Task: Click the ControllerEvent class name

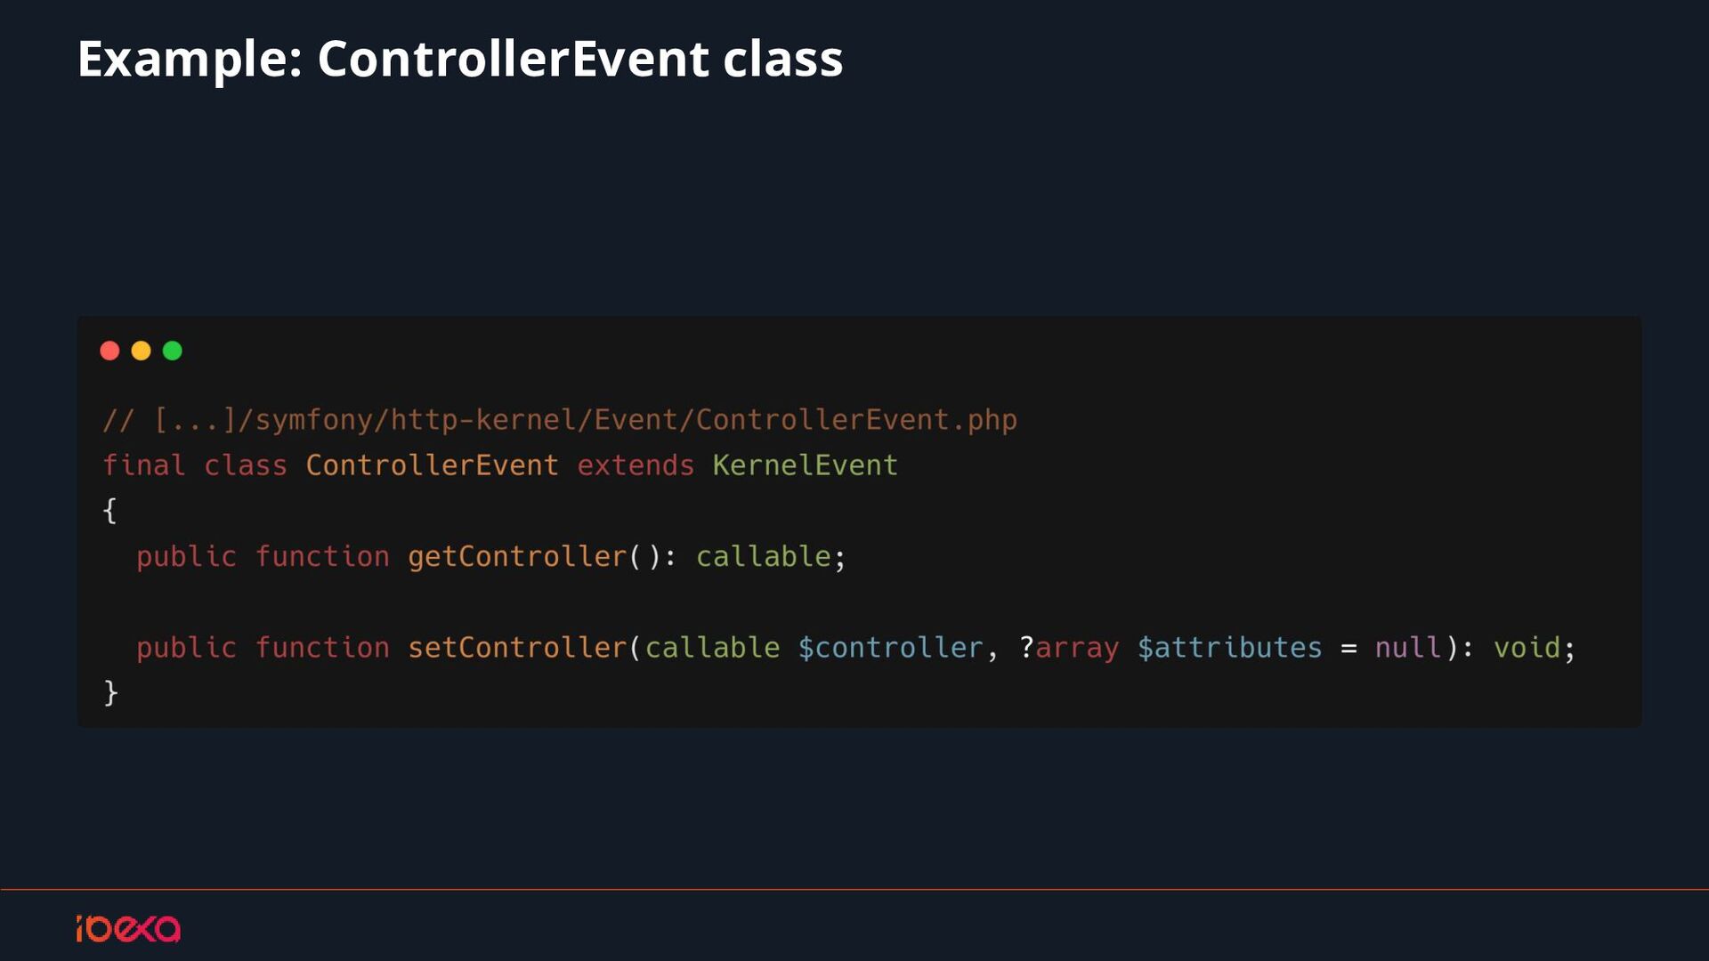Action: tap(432, 464)
